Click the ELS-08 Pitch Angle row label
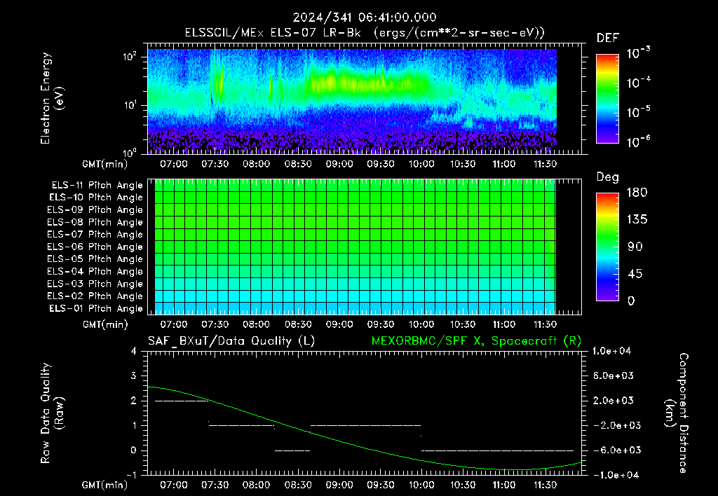 click(95, 222)
